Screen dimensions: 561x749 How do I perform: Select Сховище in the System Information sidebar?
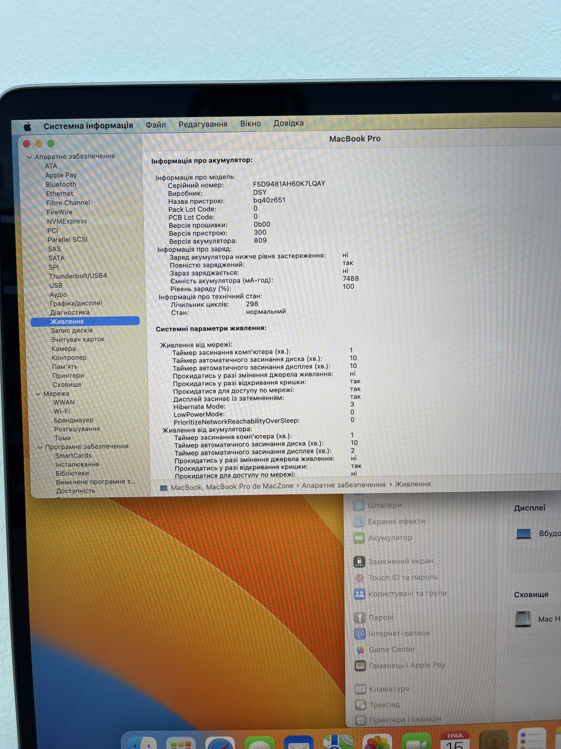click(x=67, y=384)
